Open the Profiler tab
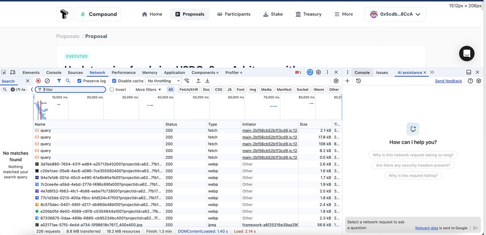The image size is (486, 235). coord(234,73)
